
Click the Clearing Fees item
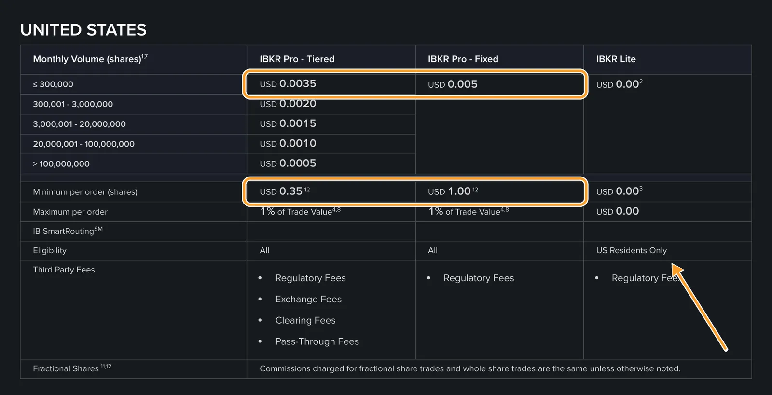click(x=305, y=321)
